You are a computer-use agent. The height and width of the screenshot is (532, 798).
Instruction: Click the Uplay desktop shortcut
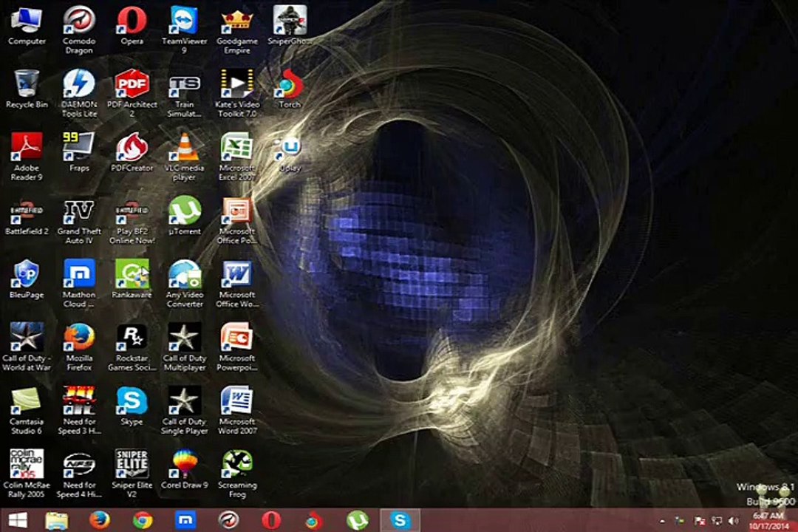point(290,154)
